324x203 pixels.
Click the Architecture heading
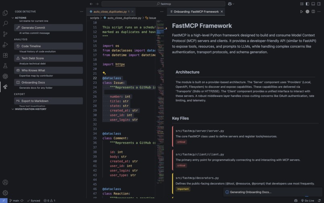click(187, 72)
